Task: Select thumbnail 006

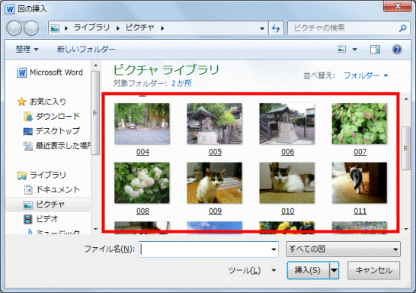Action: point(287,124)
